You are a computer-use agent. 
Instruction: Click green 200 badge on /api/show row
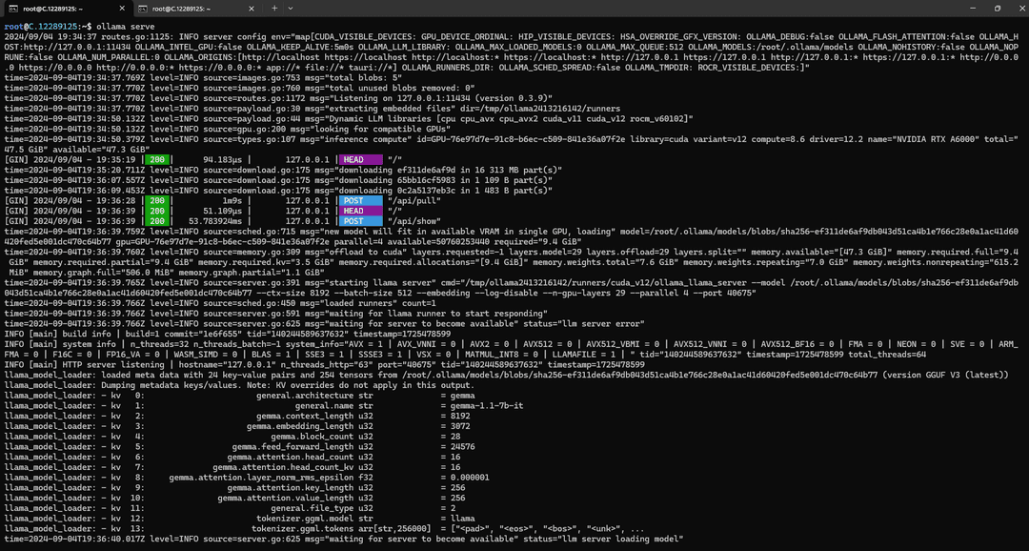click(158, 221)
